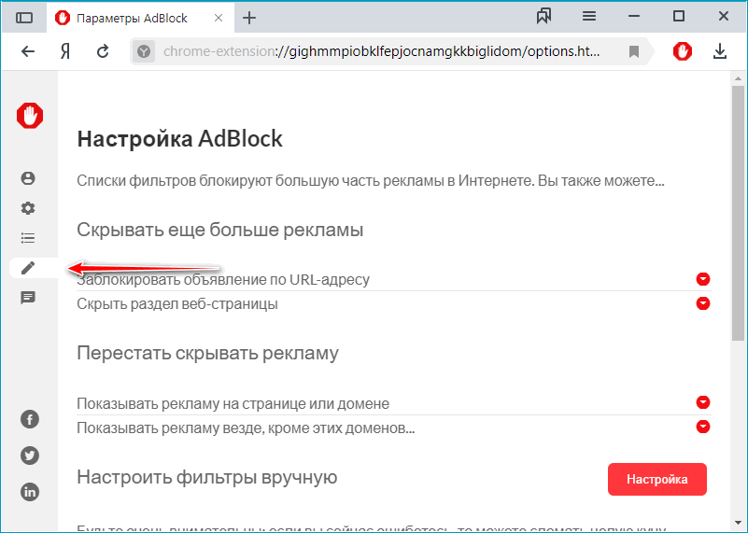This screenshot has width=748, height=533.
Task: Open general settings gear in sidebar
Action: (28, 208)
